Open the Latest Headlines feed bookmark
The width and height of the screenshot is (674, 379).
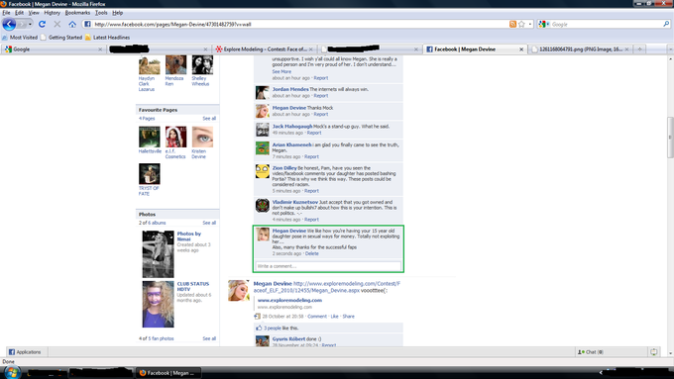tap(107, 38)
